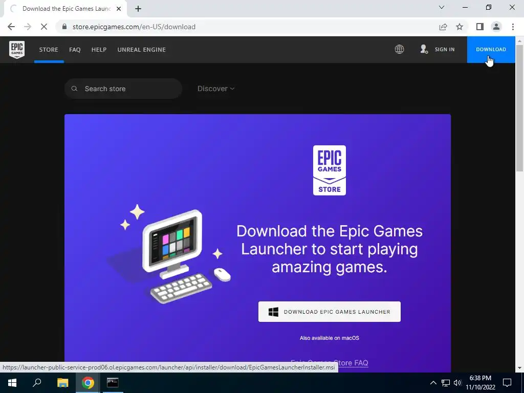Open the HELP nav item
This screenshot has width=524, height=393.
[99, 50]
